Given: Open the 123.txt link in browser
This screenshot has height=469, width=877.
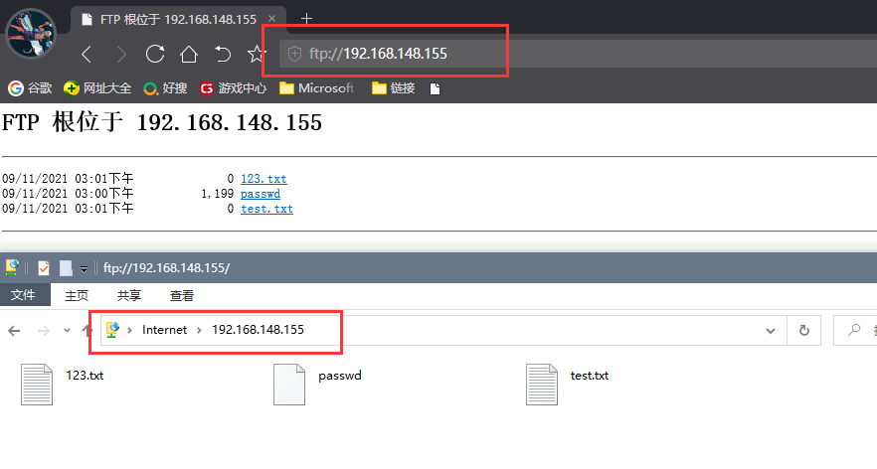Looking at the screenshot, I should (263, 179).
